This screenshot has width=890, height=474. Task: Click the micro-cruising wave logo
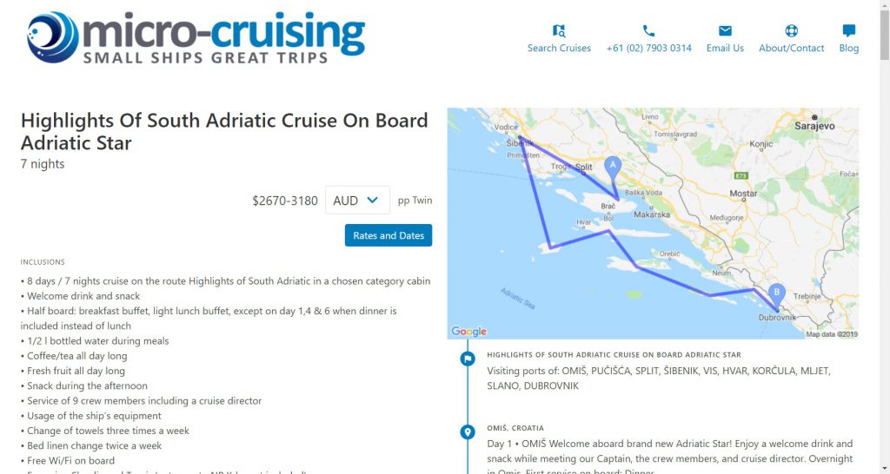point(53,37)
